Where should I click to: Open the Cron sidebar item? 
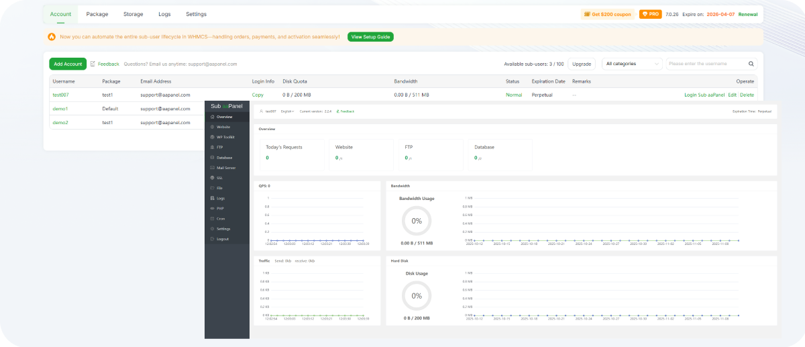click(x=220, y=219)
